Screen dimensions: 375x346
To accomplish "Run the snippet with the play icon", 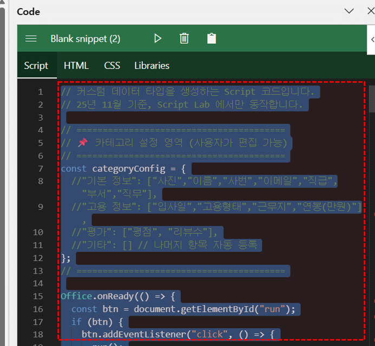I will click(157, 39).
